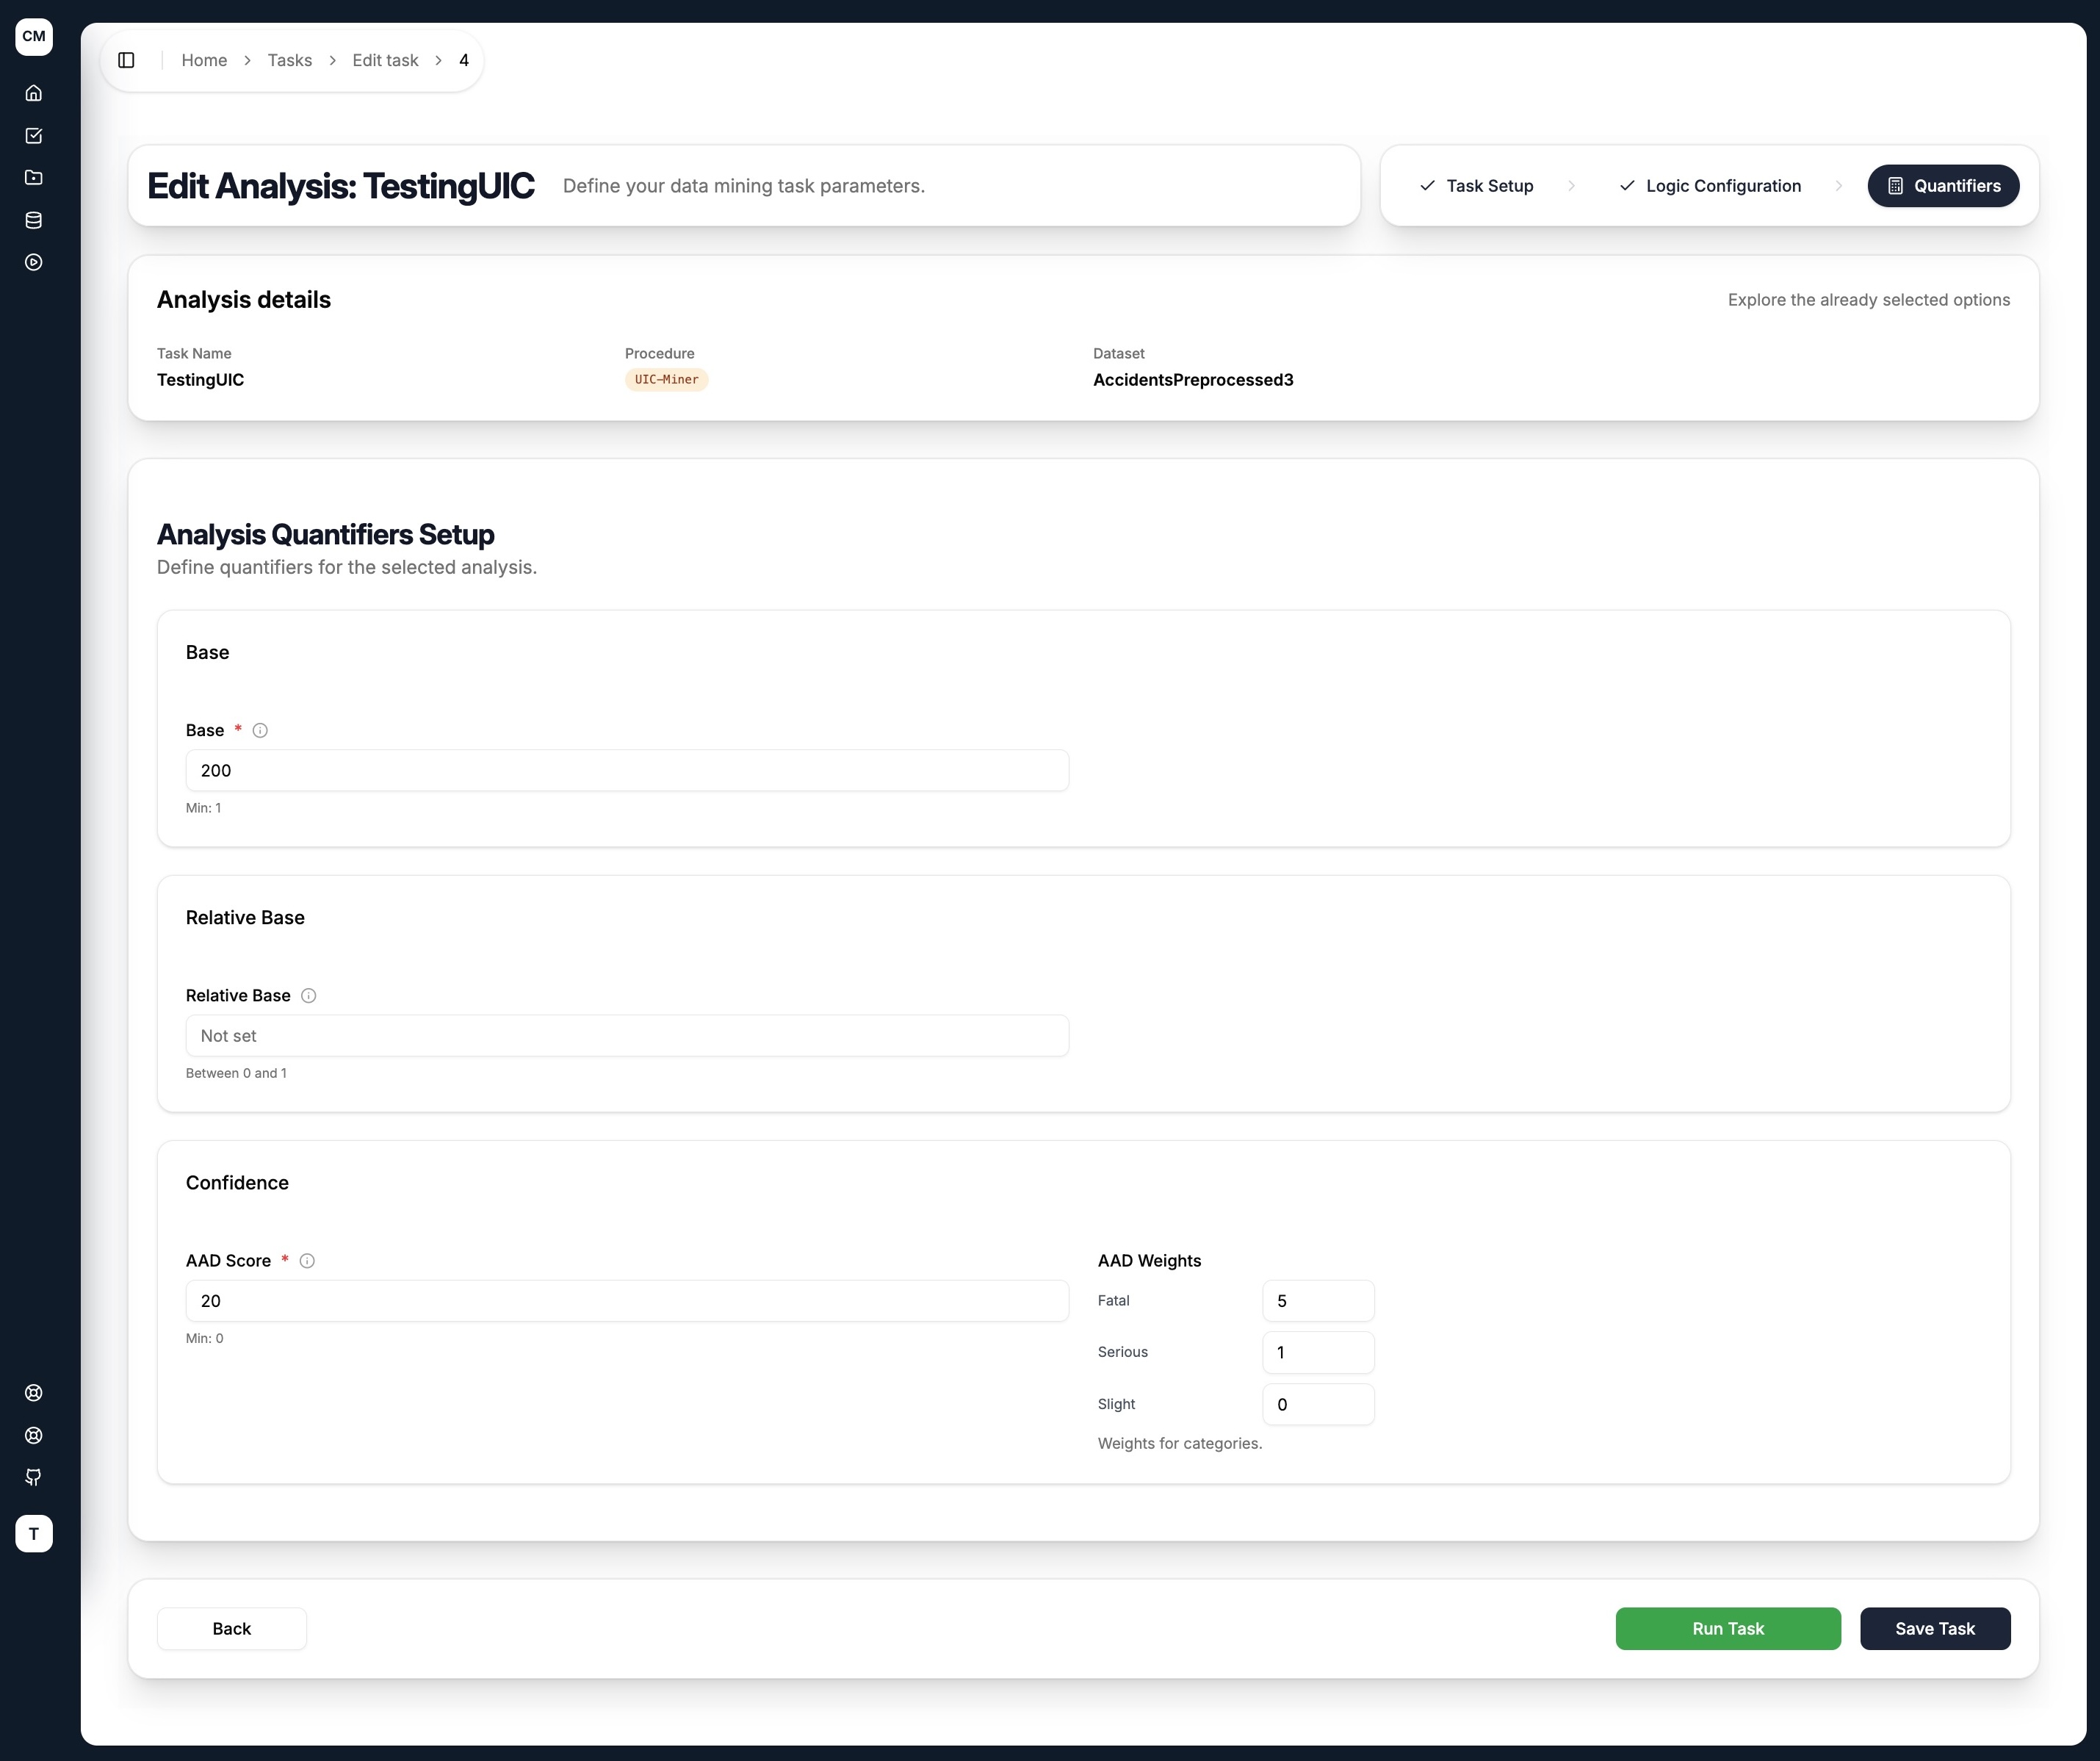Click the CM logo in the sidebar

point(34,37)
